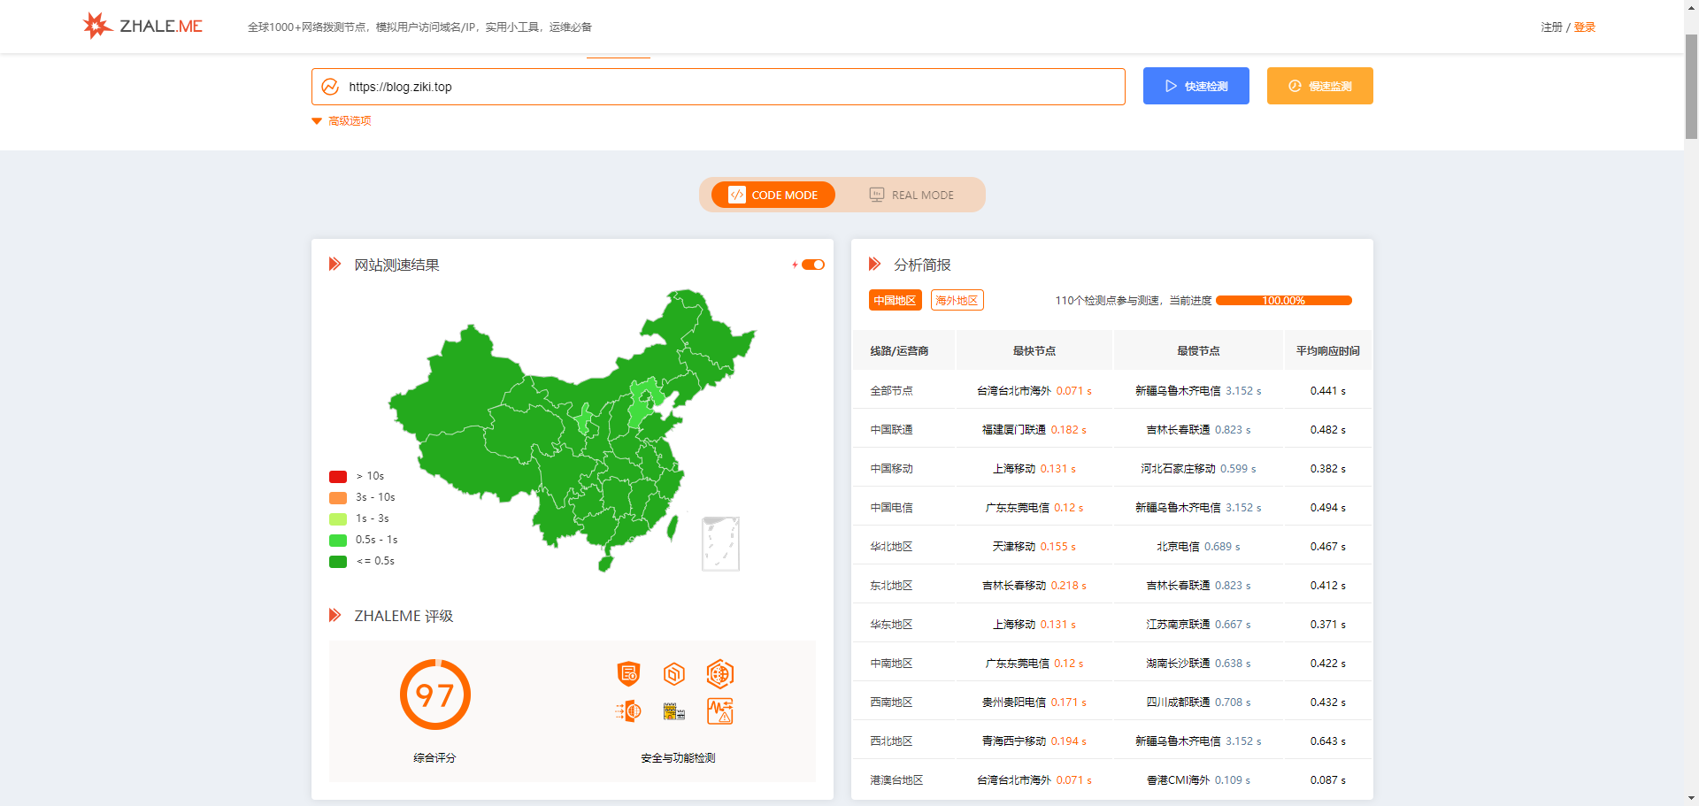
Task: Click the dark green <=0.5s legend swatch
Action: (x=338, y=561)
